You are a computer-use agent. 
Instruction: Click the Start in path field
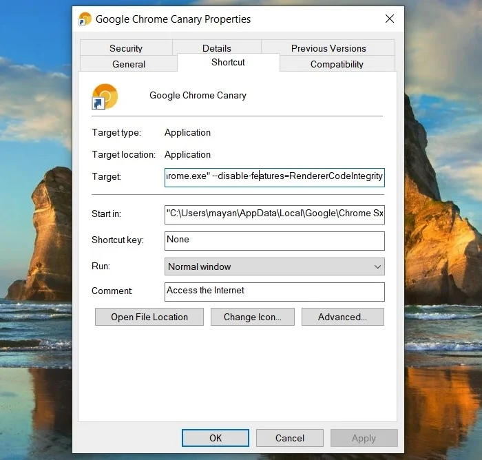click(x=275, y=215)
